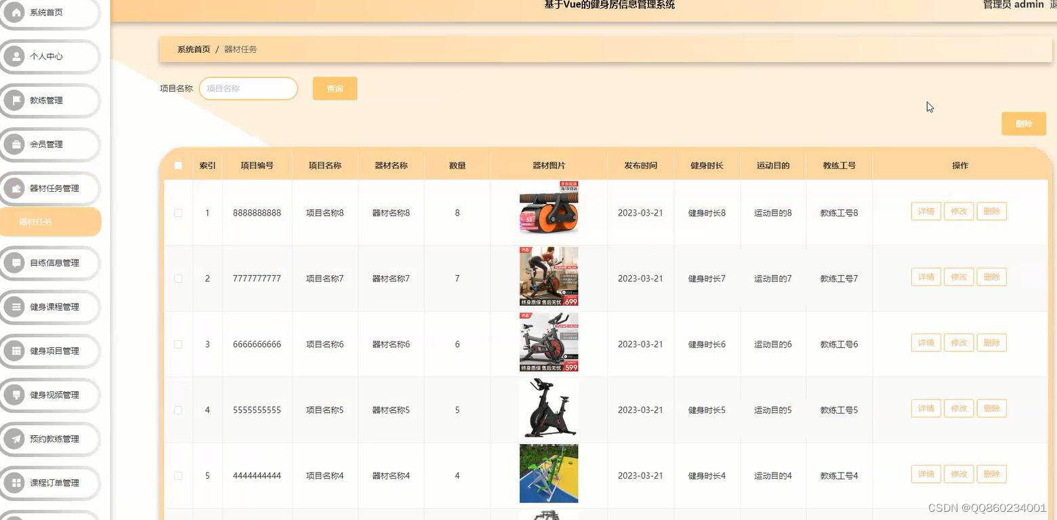Image resolution: width=1057 pixels, height=520 pixels.
Task: Click the 查询 search button
Action: point(335,89)
